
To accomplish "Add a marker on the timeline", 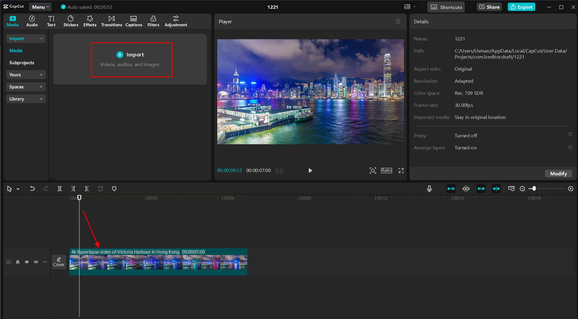I will click(x=114, y=189).
